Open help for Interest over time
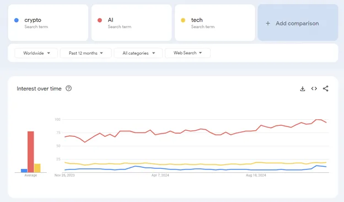This screenshot has height=202, width=344. pyautogui.click(x=69, y=88)
